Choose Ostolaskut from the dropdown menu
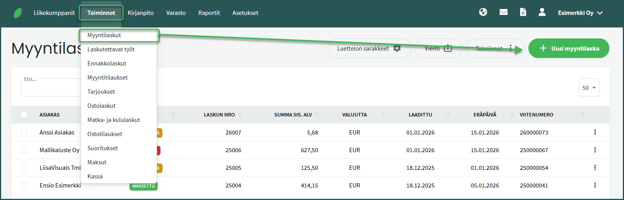The width and height of the screenshot is (624, 200). (x=102, y=106)
